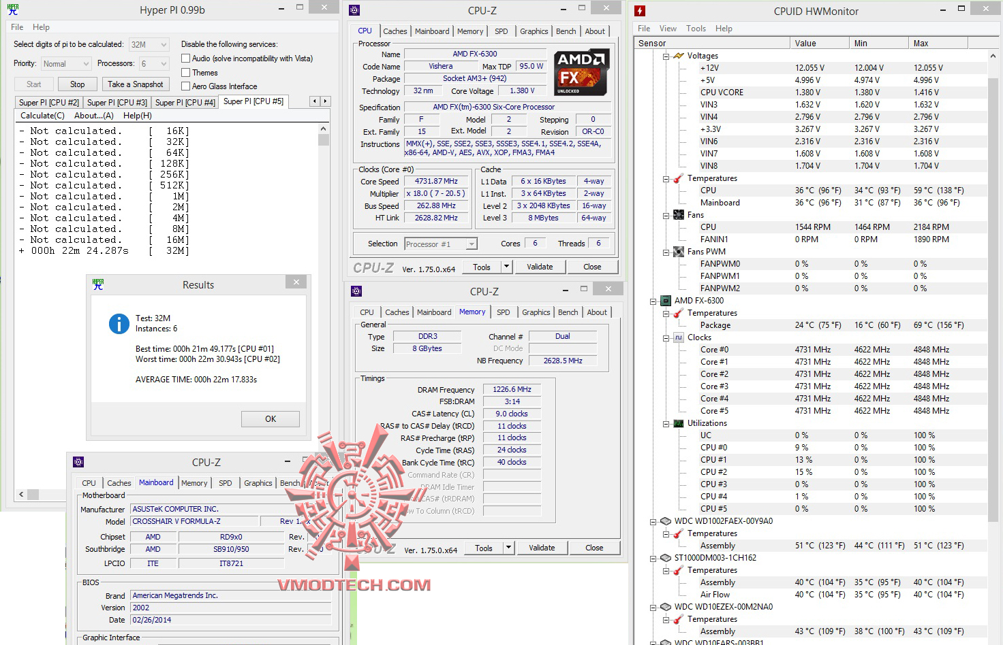Image resolution: width=1003 pixels, height=645 pixels.
Task: Click the Hyper PI icon in the Results dialog title
Action: (98, 284)
